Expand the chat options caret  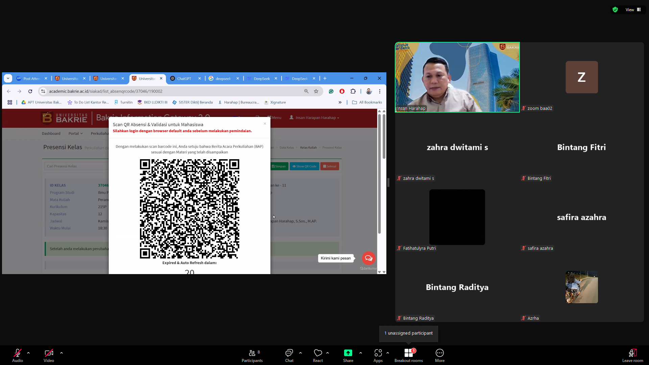click(301, 353)
